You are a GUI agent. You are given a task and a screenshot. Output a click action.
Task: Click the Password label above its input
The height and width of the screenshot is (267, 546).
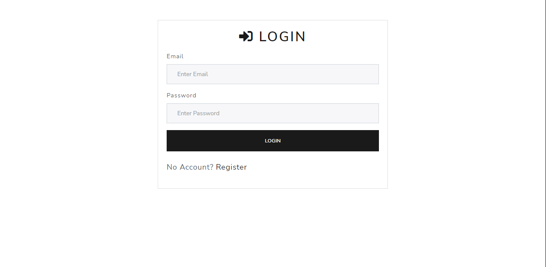(x=181, y=95)
